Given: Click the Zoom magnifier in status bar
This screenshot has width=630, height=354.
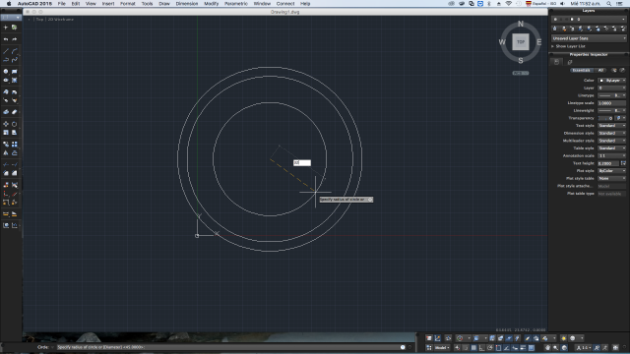Looking at the screenshot, I should click(x=555, y=347).
